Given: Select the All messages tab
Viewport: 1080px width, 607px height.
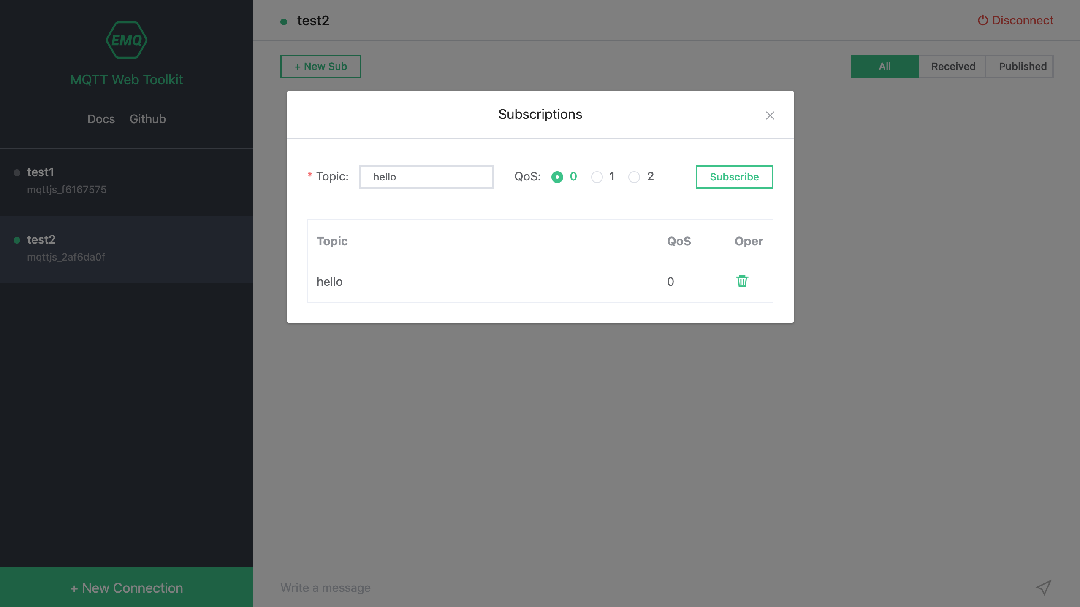Looking at the screenshot, I should tap(884, 66).
